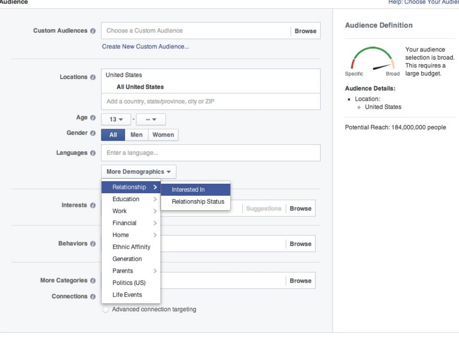Click the add country, state or ZIP field

tap(211, 102)
